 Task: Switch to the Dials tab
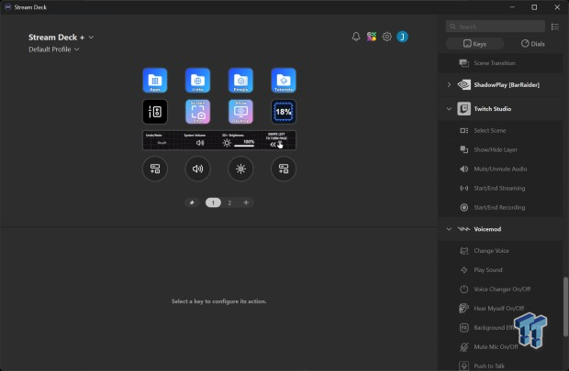pyautogui.click(x=532, y=44)
